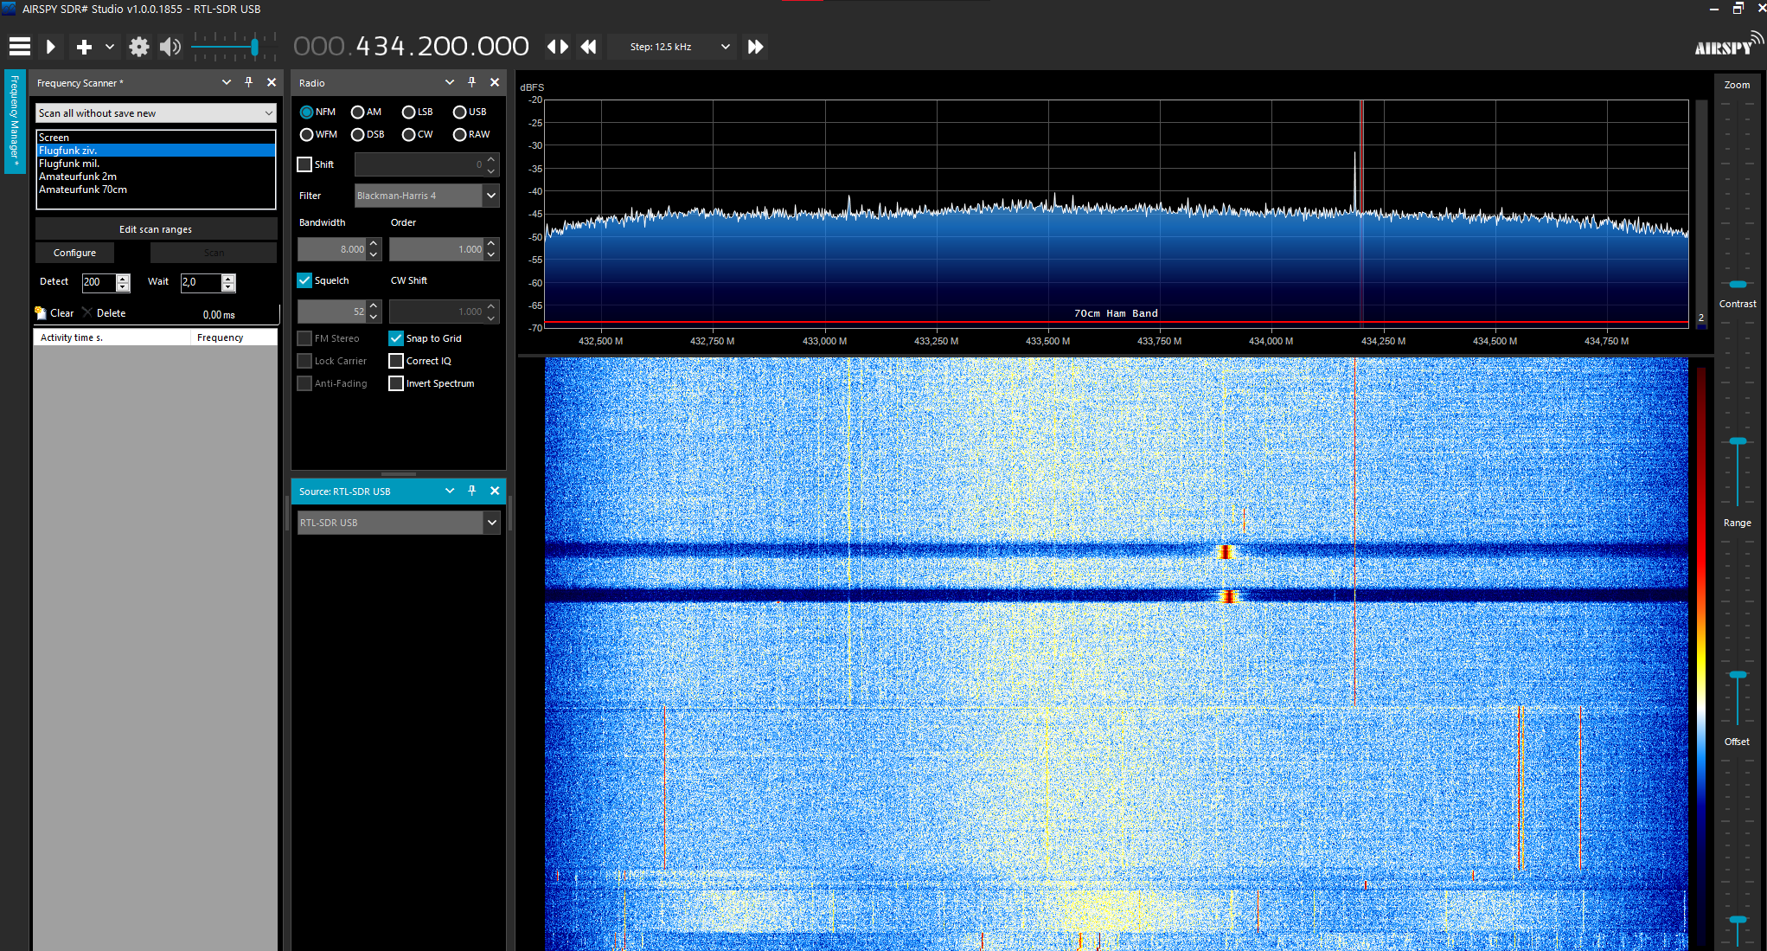
Task: Open Radio panel menu chevron
Action: click(450, 82)
